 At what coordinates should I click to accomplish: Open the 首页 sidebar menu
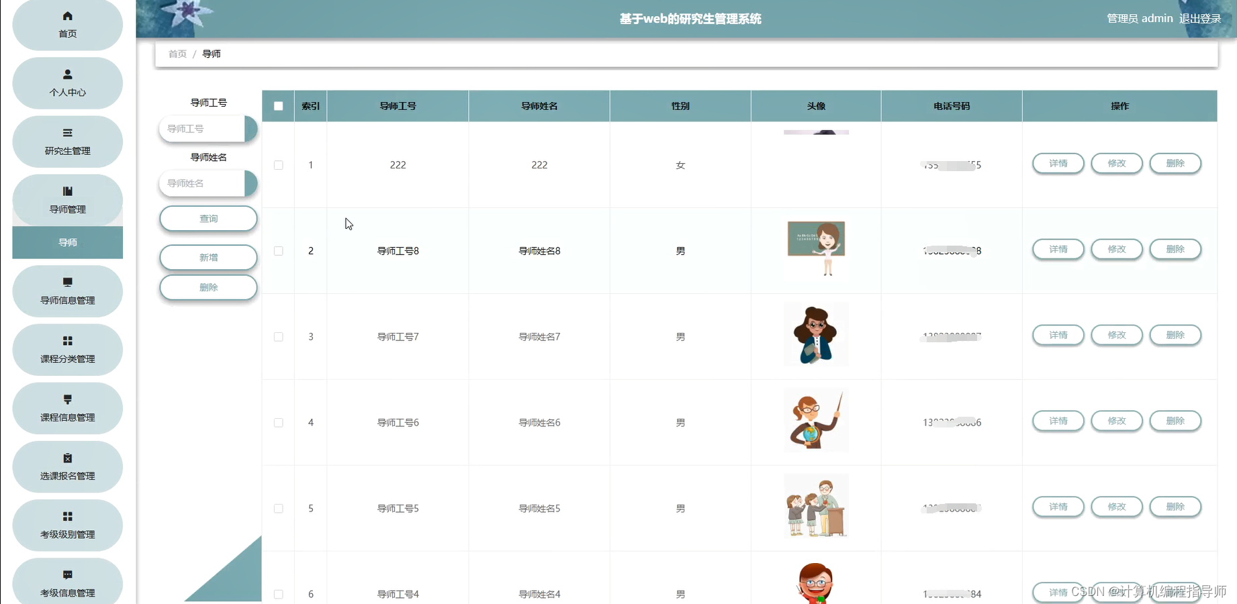click(67, 25)
